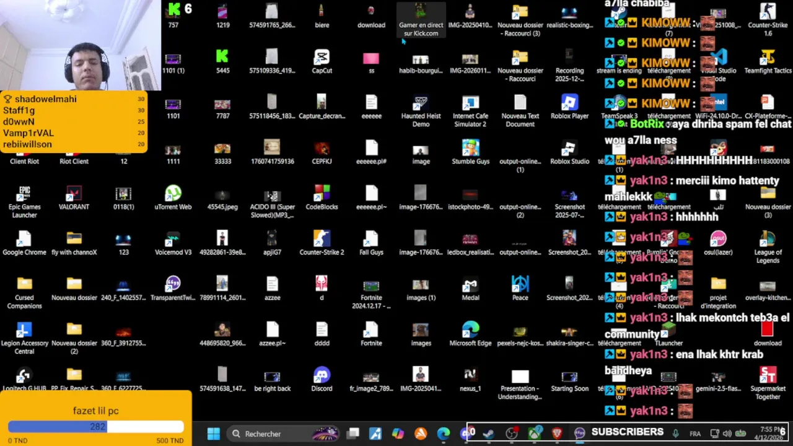
Task: Click the 'fazet lil pc' donation progress bar
Action: pyautogui.click(x=96, y=427)
